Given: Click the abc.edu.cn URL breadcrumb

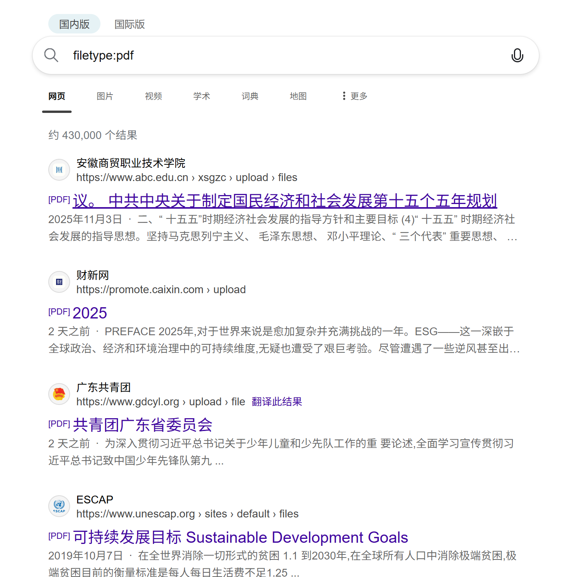Looking at the screenshot, I should pos(186,178).
